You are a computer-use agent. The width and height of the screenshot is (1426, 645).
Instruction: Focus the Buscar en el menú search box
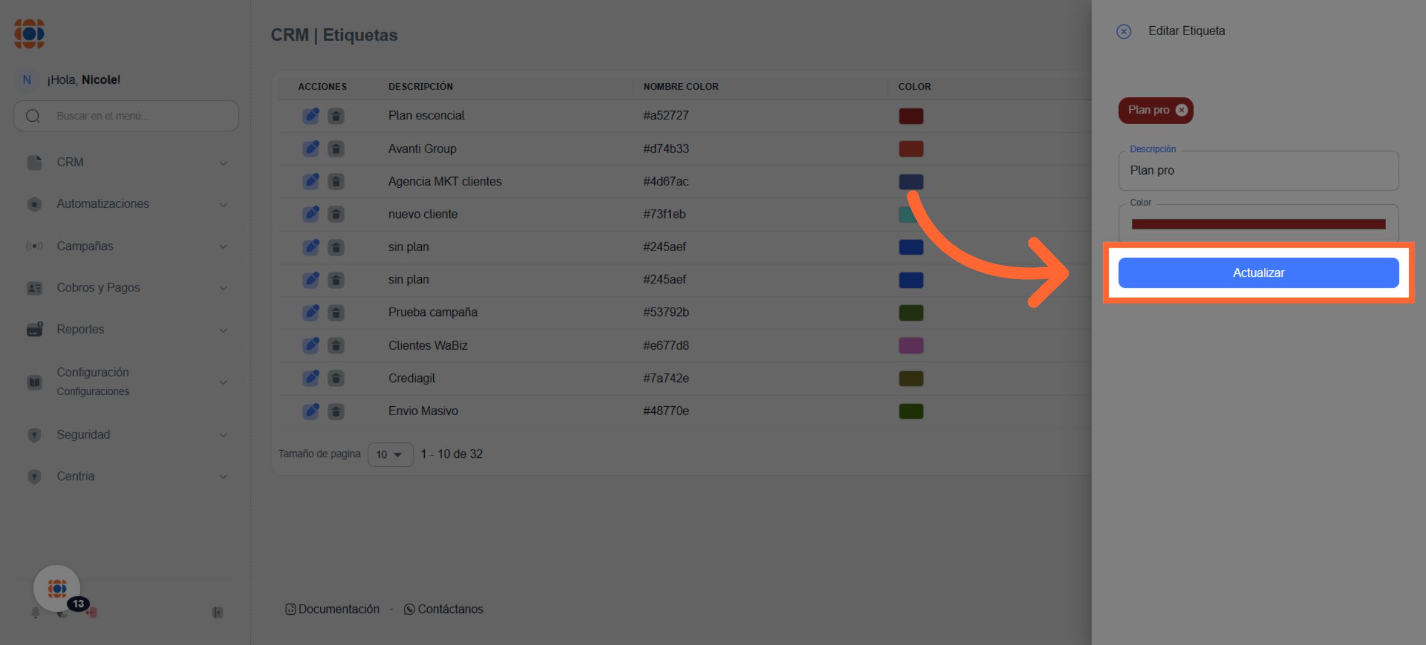[x=137, y=116]
